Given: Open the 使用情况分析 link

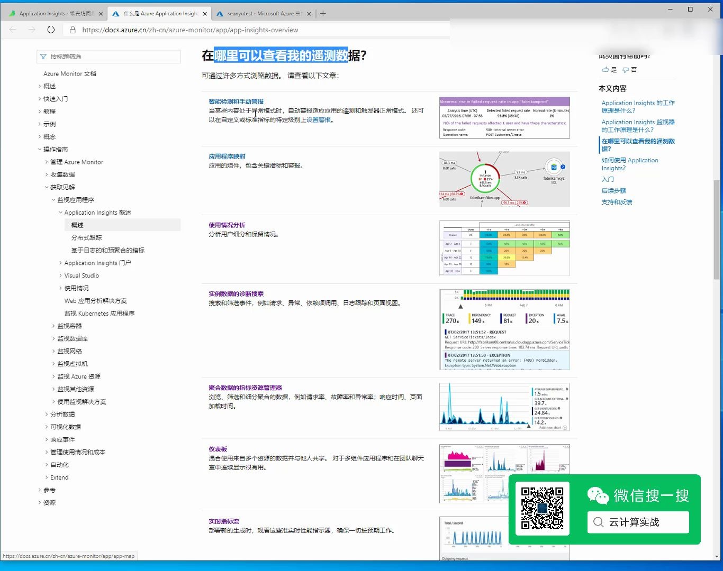Looking at the screenshot, I should point(227,225).
